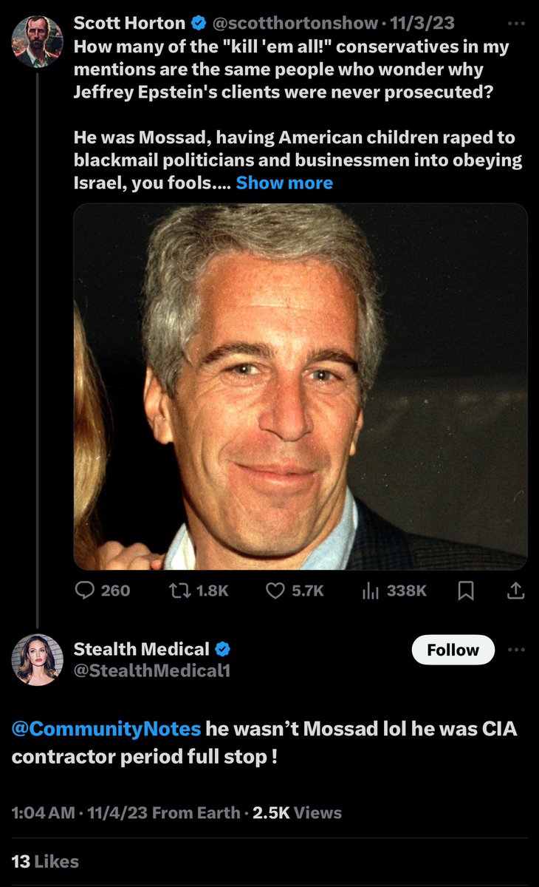The image size is (539, 887).
Task: Open Stealth Medical's profile avatar
Action: tap(37, 659)
